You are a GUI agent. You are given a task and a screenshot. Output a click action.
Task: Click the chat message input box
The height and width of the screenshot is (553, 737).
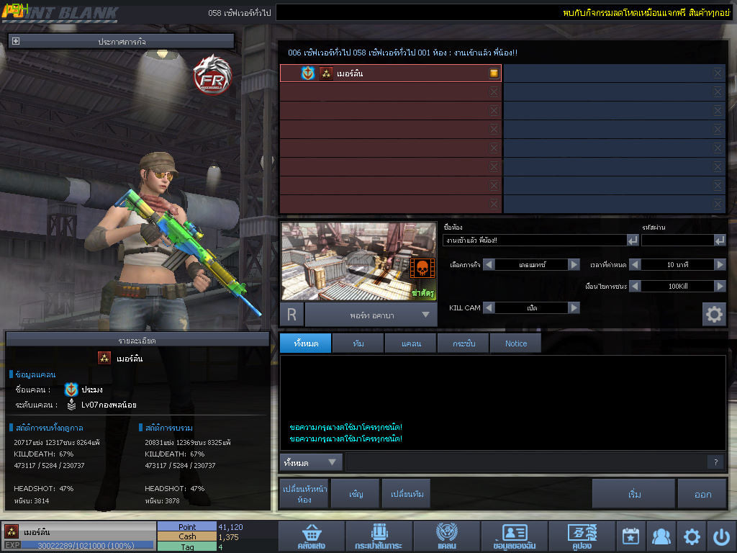(x=526, y=462)
